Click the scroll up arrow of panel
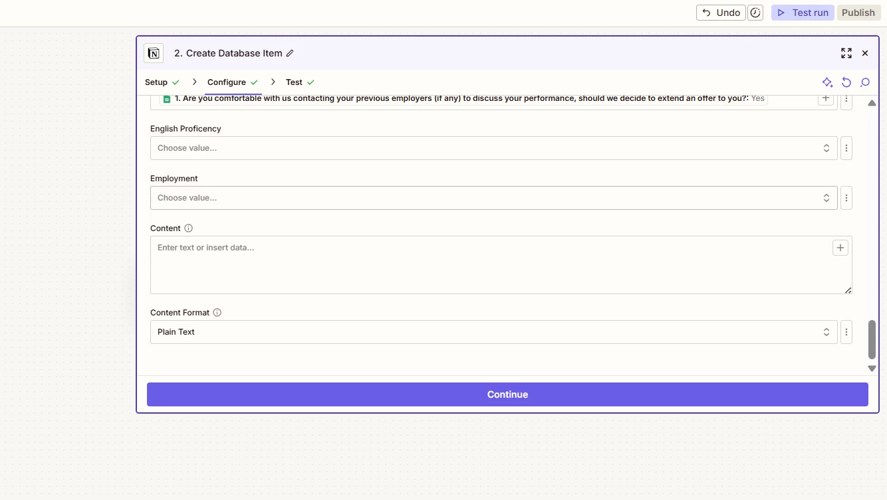This screenshot has height=500, width=887. click(872, 103)
